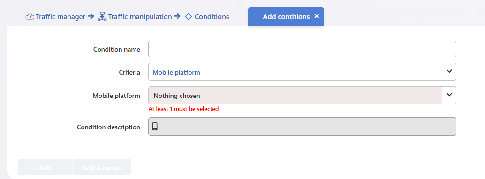This screenshot has width=485, height=179.
Task: Open the Criteria field showing Mobile platform
Action: click(x=302, y=72)
